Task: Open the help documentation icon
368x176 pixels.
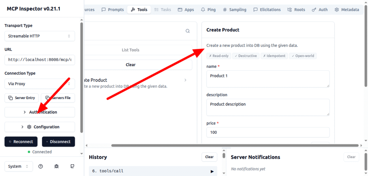Action: [41, 166]
